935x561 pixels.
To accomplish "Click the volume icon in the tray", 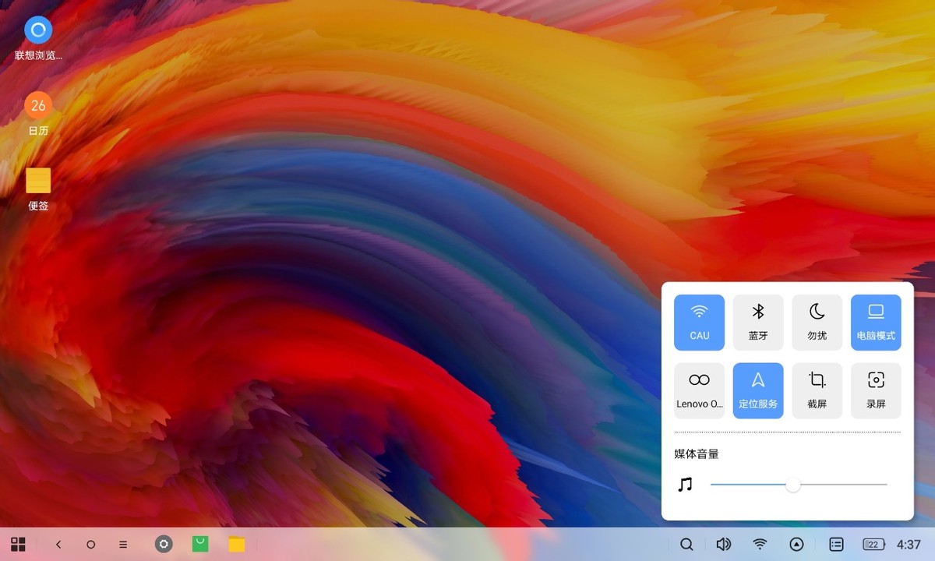I will pyautogui.click(x=723, y=544).
